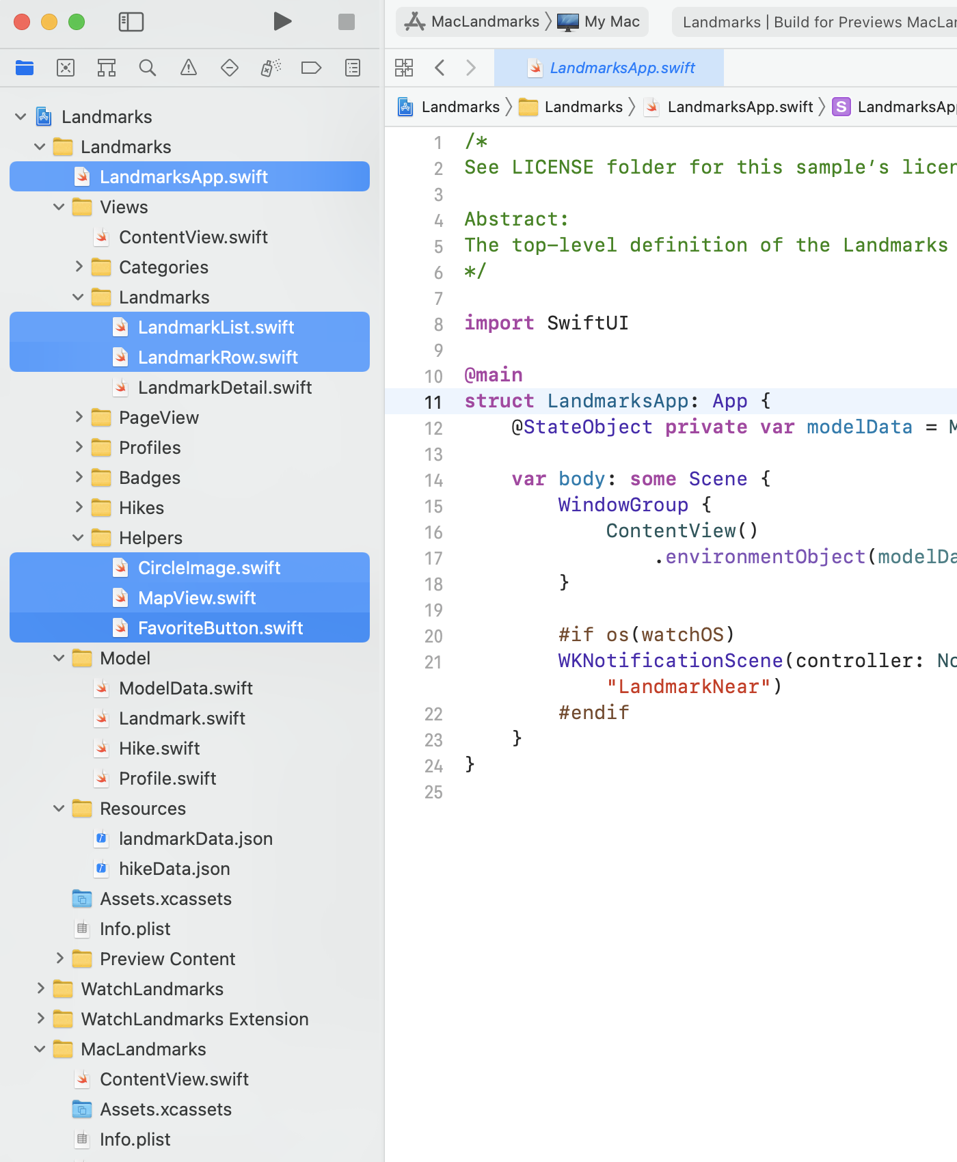The width and height of the screenshot is (957, 1162).
Task: Go back in editor history
Action: tap(440, 68)
